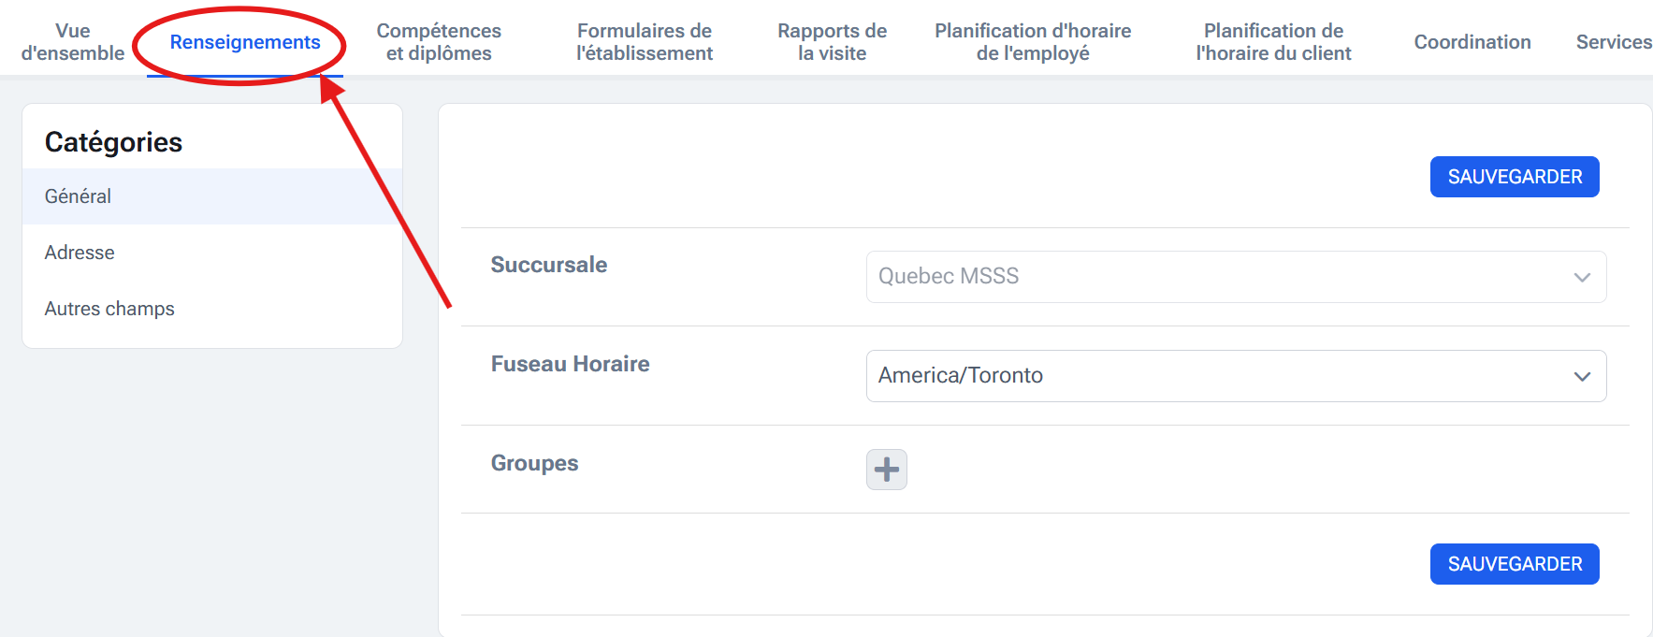Select the Général category
Image resolution: width=1653 pixels, height=637 pixels.
(x=78, y=196)
